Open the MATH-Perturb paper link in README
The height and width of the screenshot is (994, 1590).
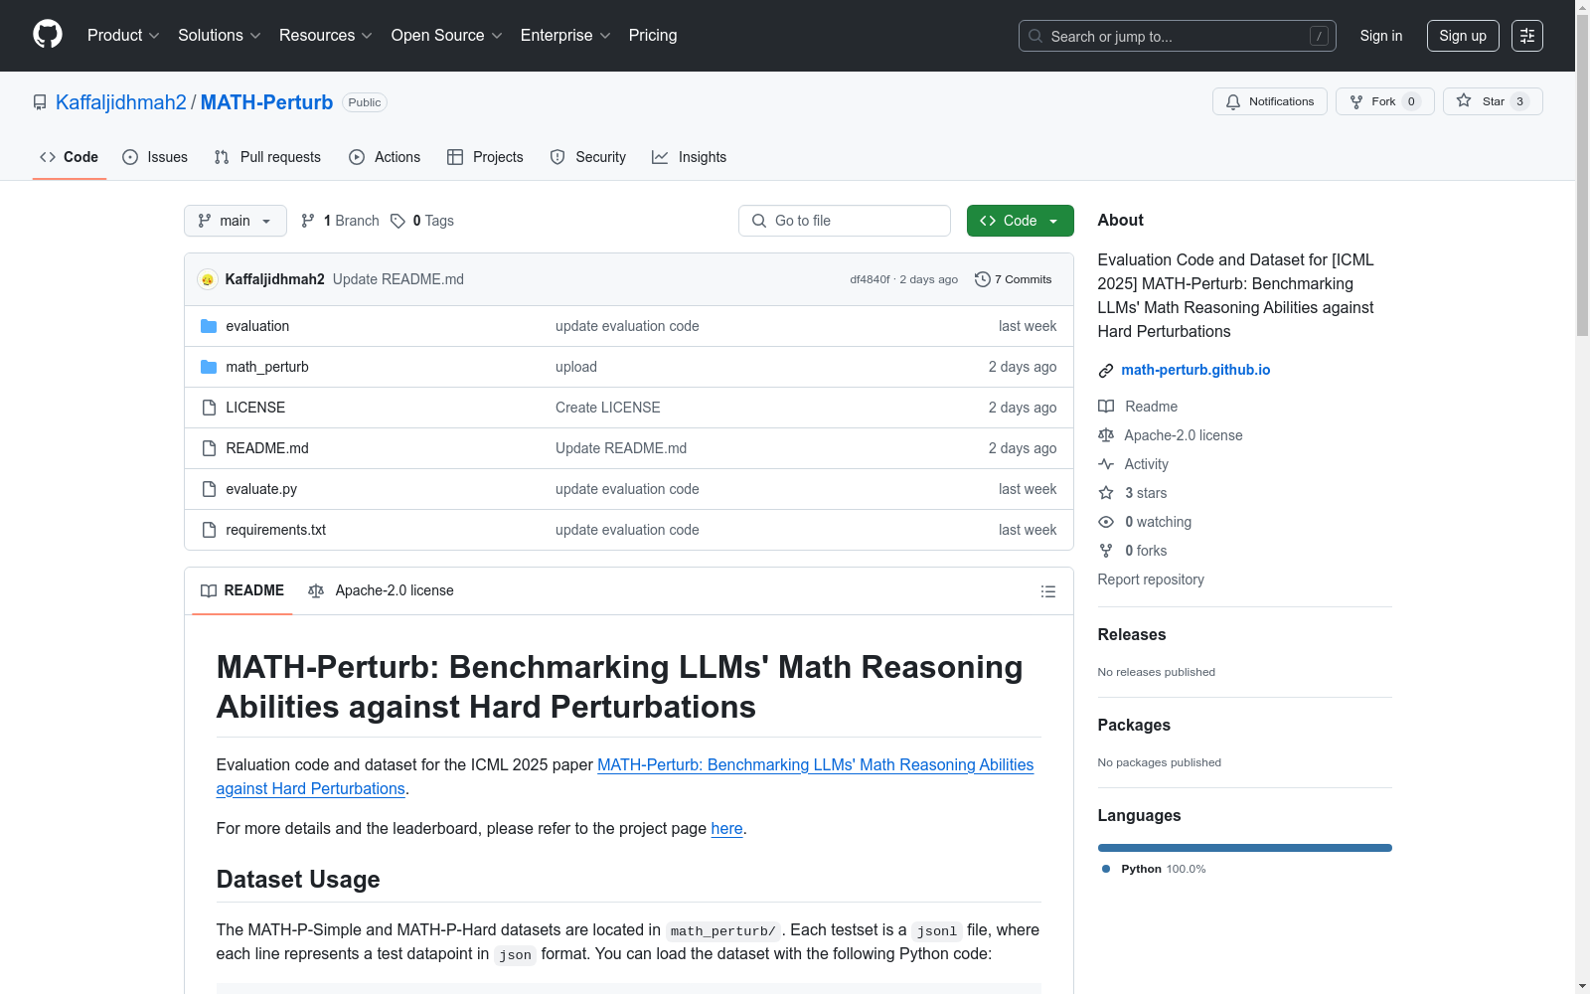click(625, 776)
